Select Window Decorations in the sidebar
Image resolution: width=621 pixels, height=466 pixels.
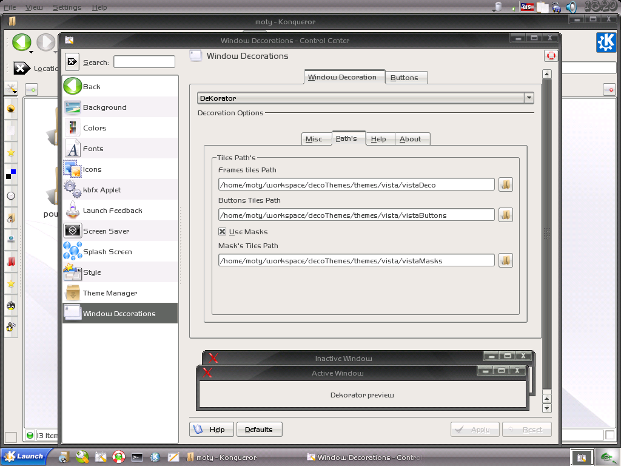(x=120, y=314)
